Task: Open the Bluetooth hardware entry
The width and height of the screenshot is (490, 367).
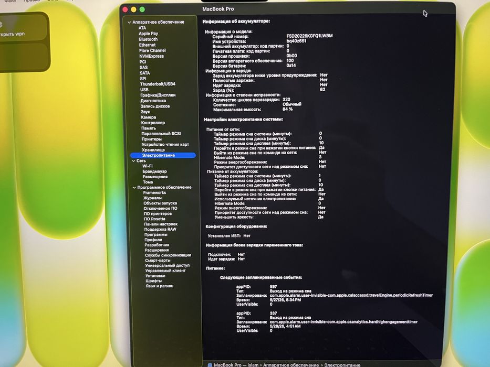Action: (148, 39)
